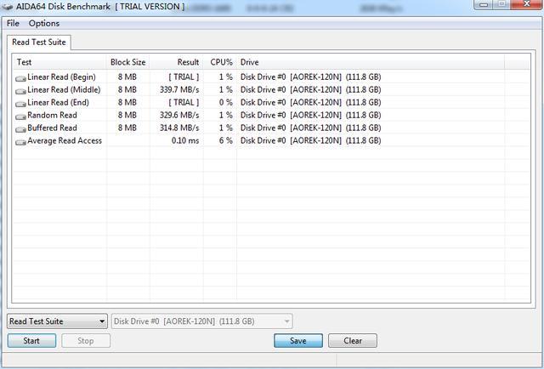Sort by the Block Size column header

(127, 62)
